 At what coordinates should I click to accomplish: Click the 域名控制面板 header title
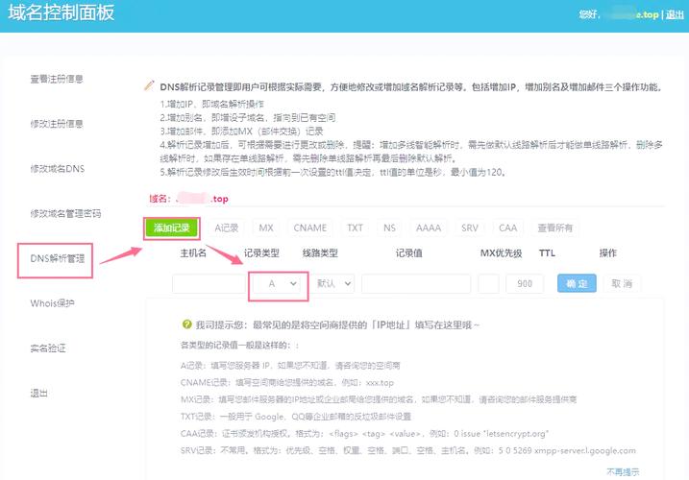coord(62,12)
